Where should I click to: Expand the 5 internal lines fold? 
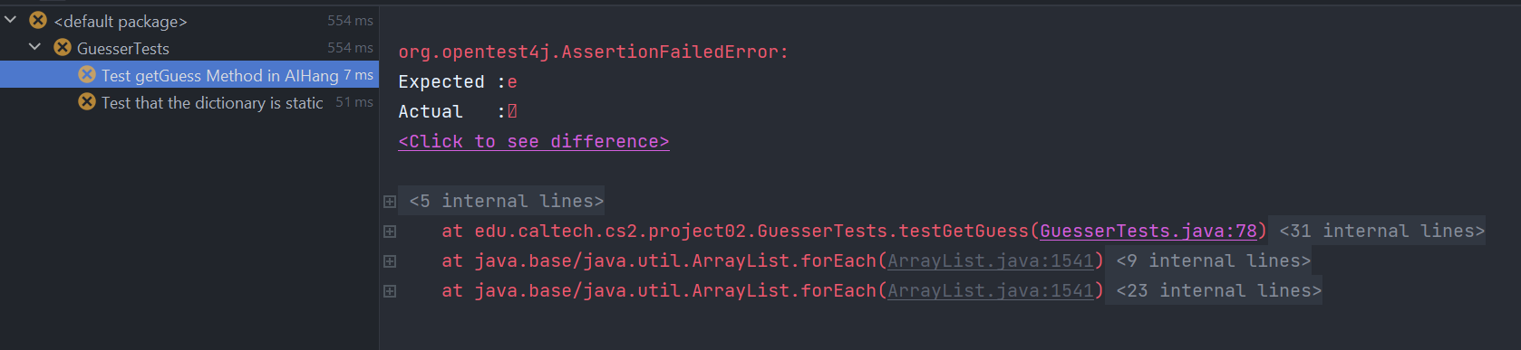point(506,201)
